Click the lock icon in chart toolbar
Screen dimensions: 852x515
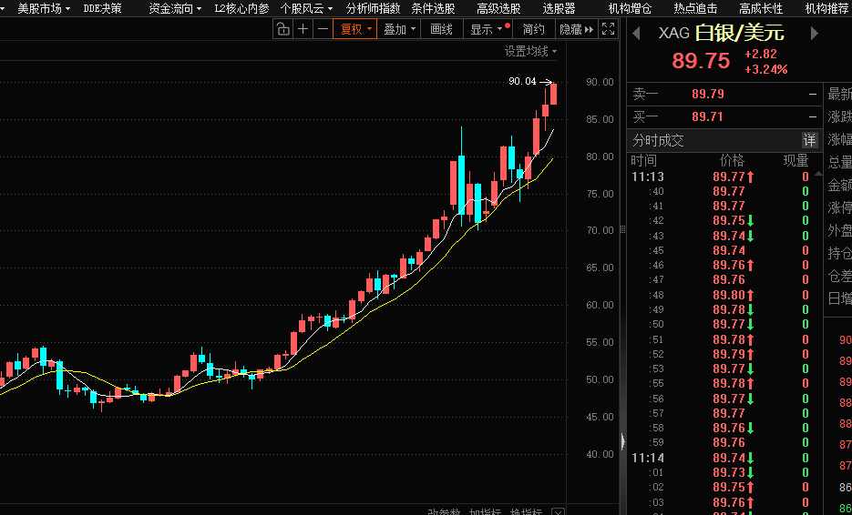[x=282, y=29]
